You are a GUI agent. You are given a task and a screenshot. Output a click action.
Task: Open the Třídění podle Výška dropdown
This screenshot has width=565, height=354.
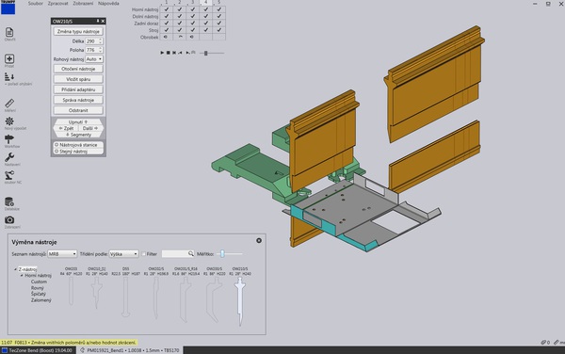pyautogui.click(x=124, y=254)
